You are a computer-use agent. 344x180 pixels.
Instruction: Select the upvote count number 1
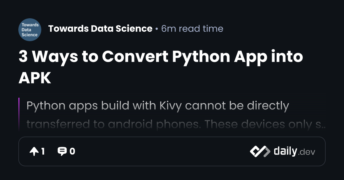43,151
